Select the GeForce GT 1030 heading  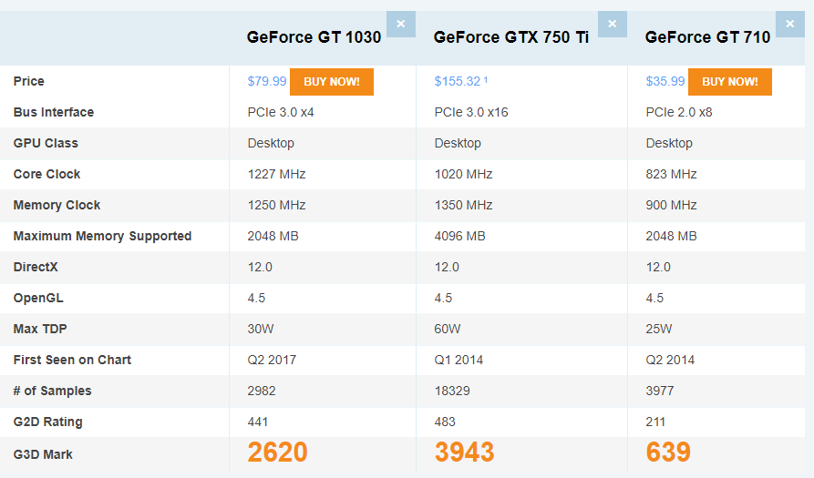(326, 37)
